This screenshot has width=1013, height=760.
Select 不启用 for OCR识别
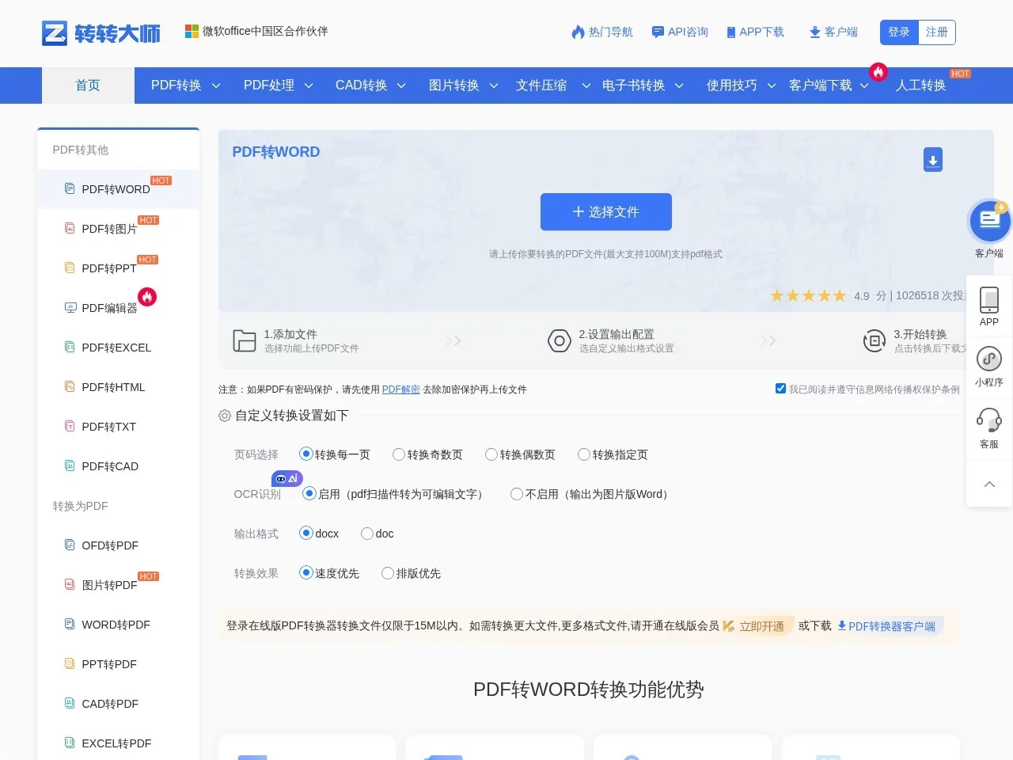[516, 494]
